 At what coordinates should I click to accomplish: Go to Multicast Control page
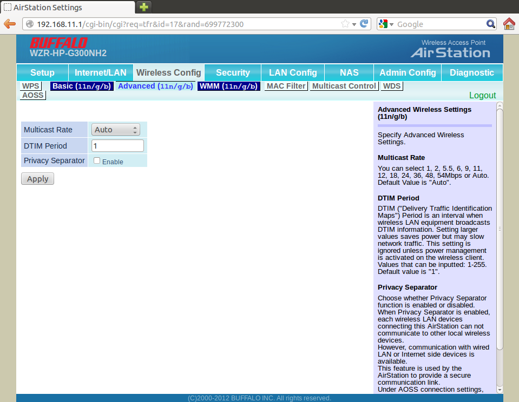click(x=344, y=86)
